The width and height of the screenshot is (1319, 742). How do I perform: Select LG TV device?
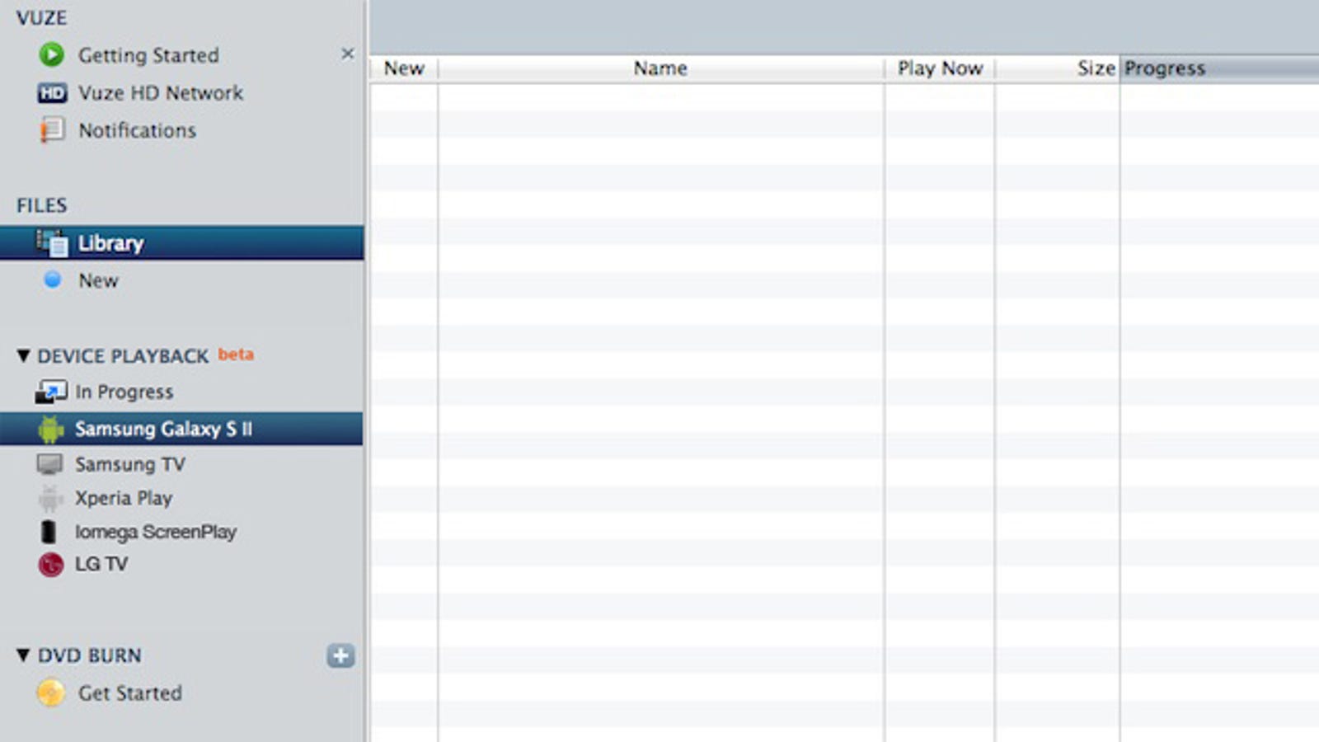tap(101, 564)
